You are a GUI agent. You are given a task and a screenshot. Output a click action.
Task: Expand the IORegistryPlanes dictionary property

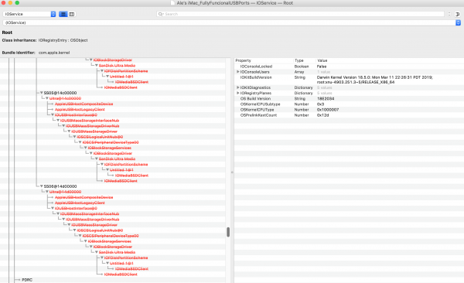[x=237, y=93]
